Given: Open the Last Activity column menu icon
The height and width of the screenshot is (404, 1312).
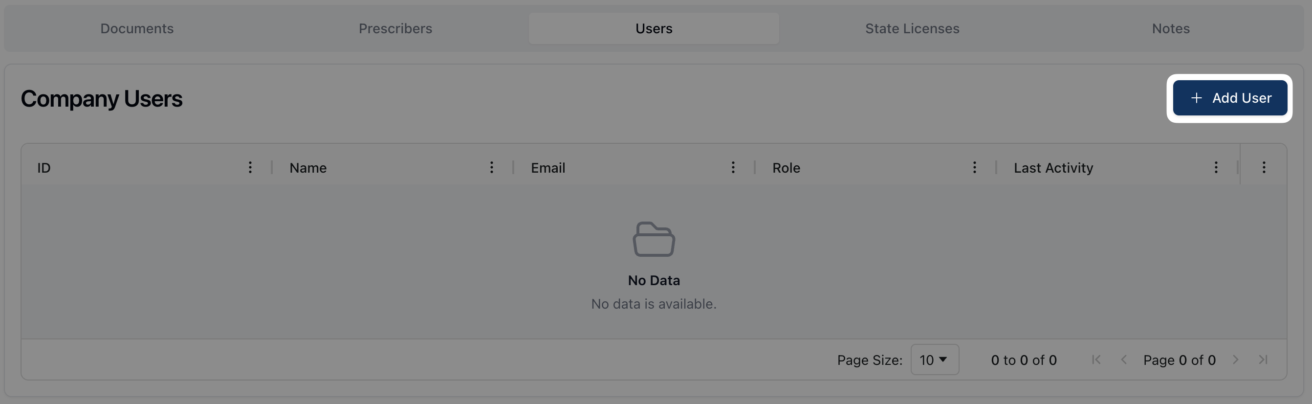Looking at the screenshot, I should coord(1216,168).
